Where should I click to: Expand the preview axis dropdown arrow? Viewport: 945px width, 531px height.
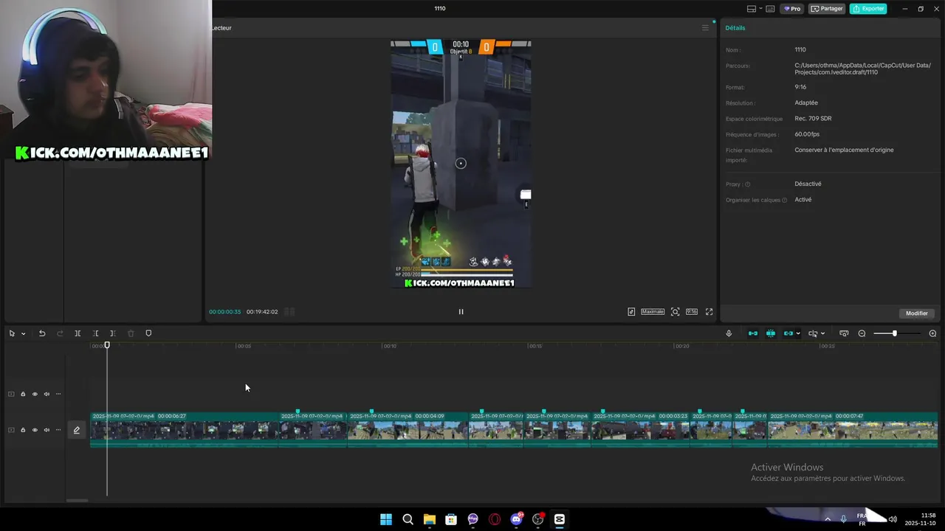[x=822, y=333]
